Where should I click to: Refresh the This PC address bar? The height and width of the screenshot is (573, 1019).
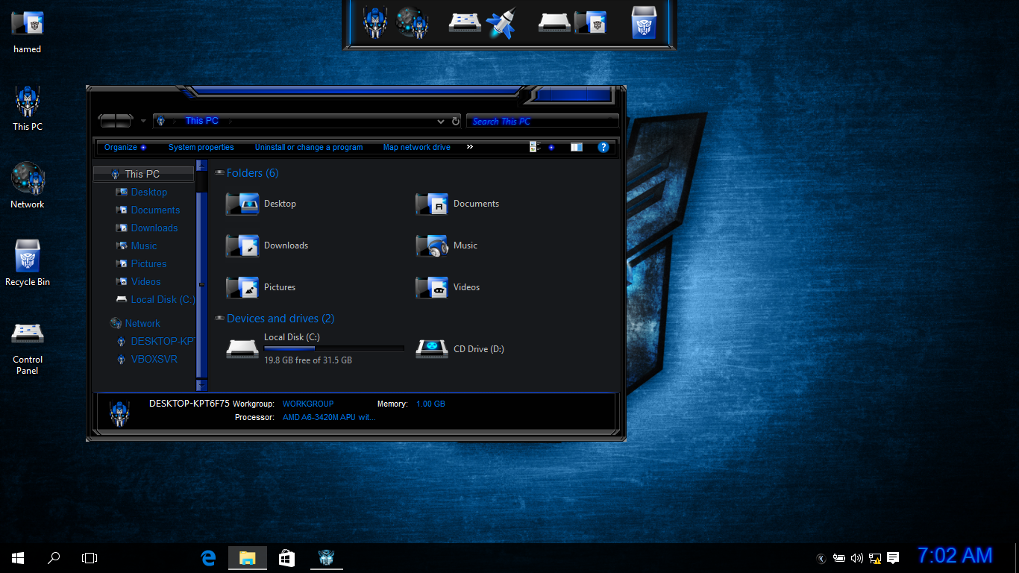pos(456,121)
